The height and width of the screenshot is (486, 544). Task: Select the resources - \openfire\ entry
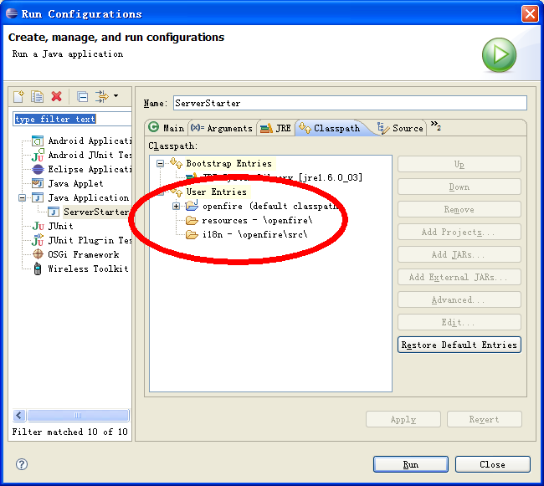click(x=257, y=221)
